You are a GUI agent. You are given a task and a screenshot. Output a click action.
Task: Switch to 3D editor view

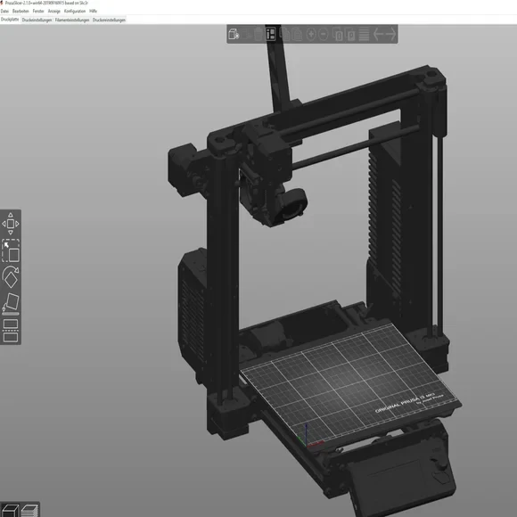click(10, 510)
